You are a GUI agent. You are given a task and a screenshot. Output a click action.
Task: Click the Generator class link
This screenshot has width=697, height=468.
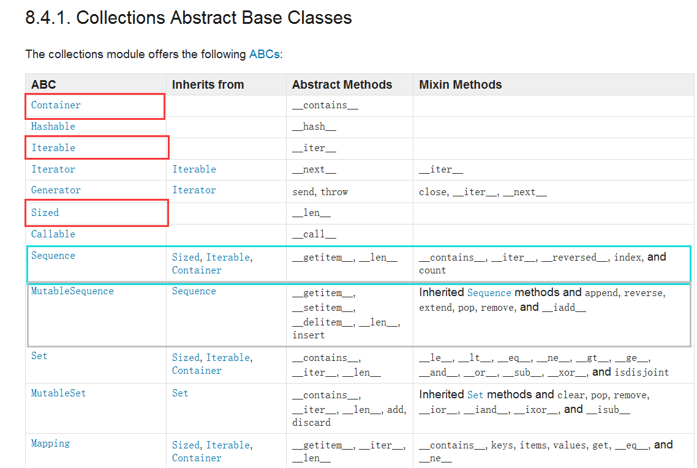click(x=56, y=190)
